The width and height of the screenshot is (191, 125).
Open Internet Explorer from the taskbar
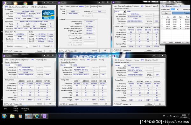(37, 116)
